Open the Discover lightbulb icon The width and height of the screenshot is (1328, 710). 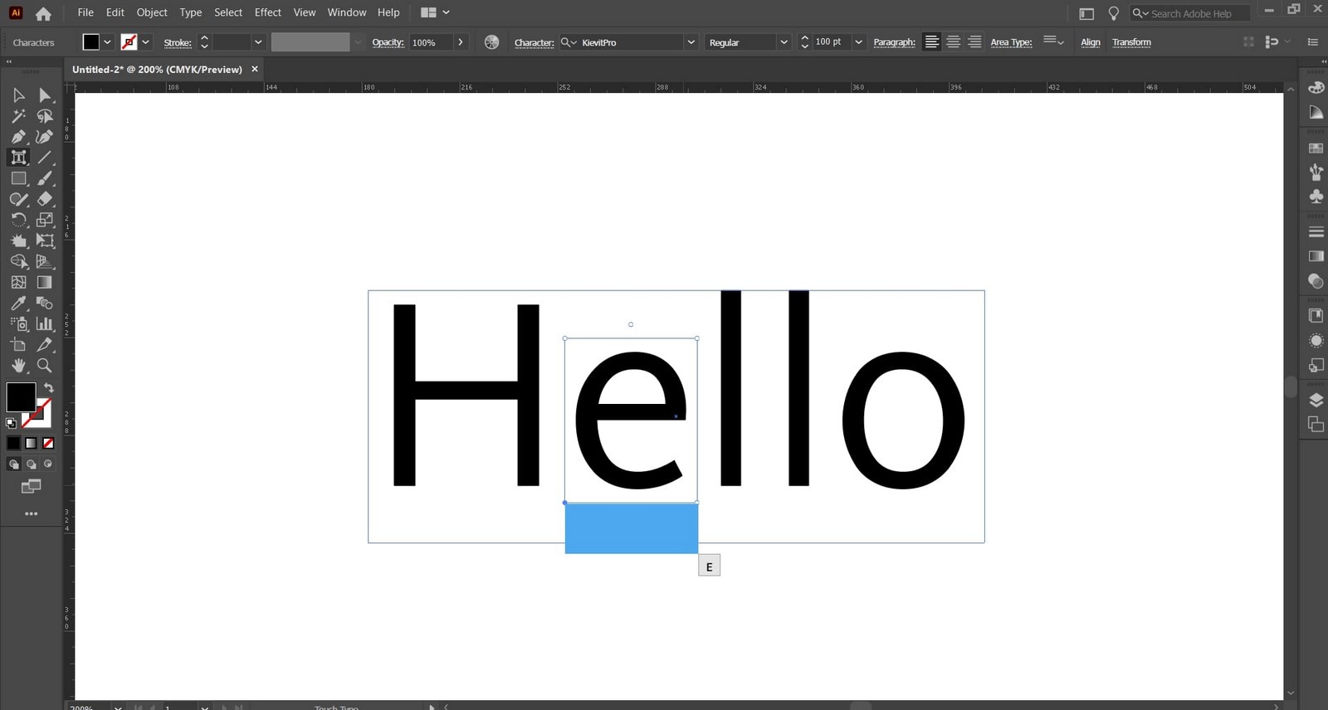point(1113,13)
